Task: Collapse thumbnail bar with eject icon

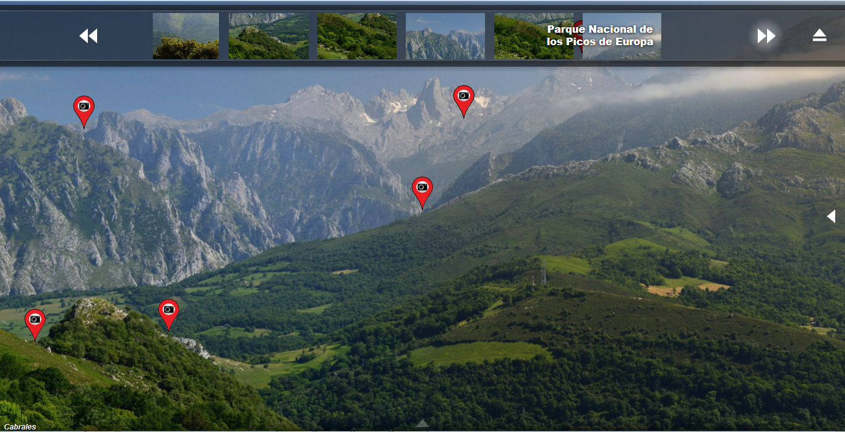Action: pyautogui.click(x=820, y=35)
